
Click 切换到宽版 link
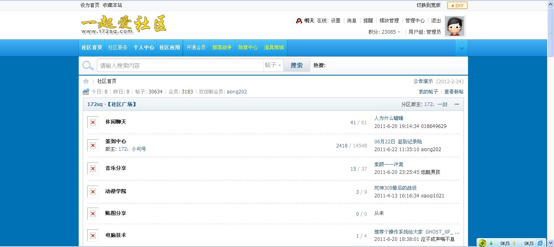(x=429, y=5)
